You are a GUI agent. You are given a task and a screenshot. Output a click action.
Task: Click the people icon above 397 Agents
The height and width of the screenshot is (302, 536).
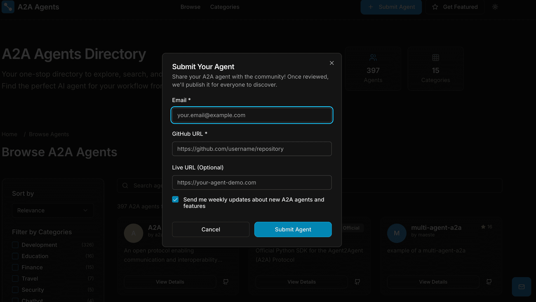click(x=373, y=58)
